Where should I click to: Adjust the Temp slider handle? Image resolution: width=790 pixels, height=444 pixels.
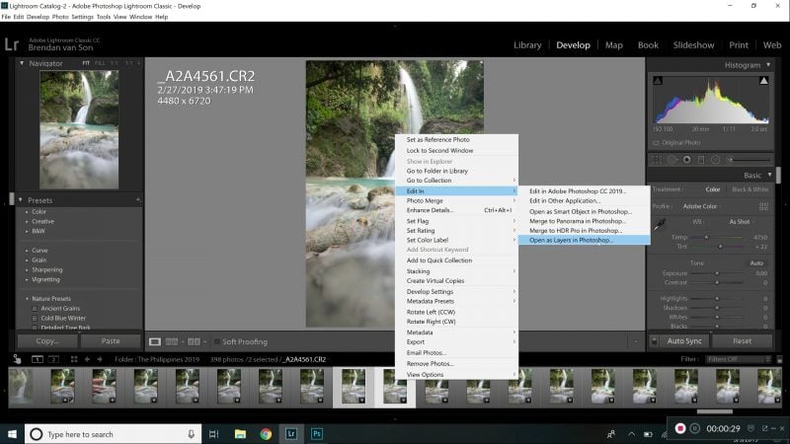706,237
